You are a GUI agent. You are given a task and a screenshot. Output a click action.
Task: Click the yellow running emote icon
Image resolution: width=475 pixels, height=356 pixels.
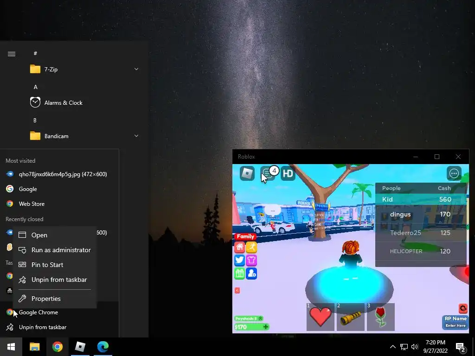coord(251,248)
